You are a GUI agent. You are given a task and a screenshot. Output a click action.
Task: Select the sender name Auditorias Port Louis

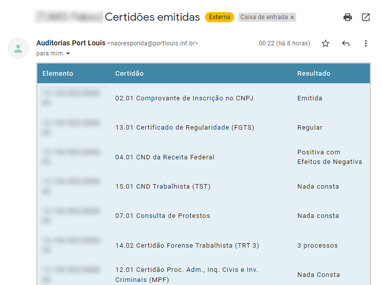71,43
